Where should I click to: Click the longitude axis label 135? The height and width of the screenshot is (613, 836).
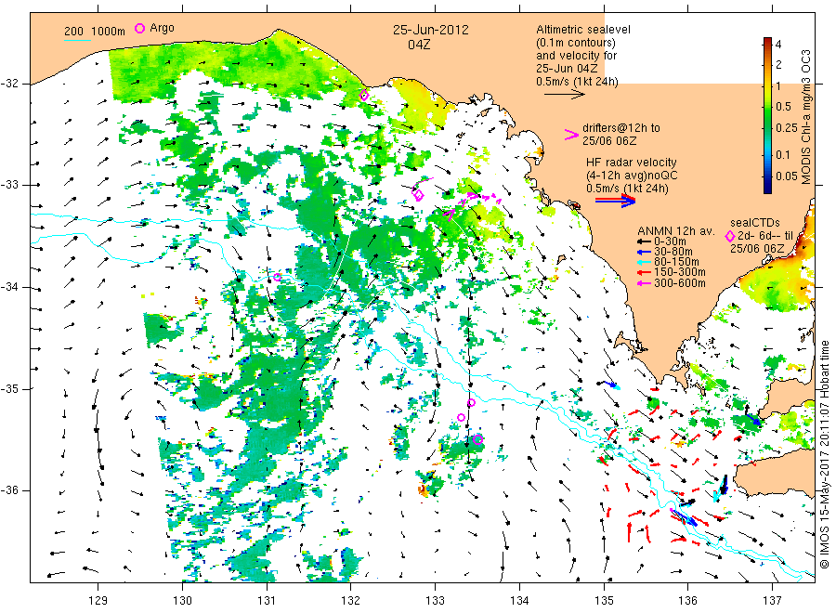coord(604,601)
